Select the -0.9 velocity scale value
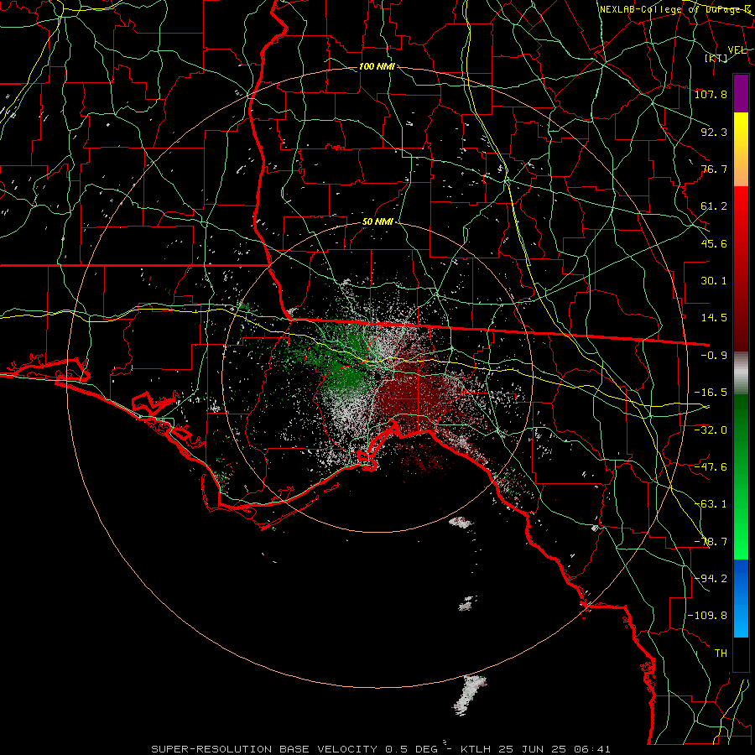Screen dimensions: 755x755 pyautogui.click(x=714, y=356)
